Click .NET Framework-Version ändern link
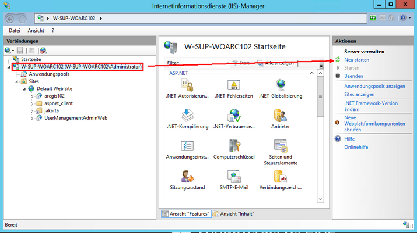The image size is (417, 233). [x=371, y=106]
